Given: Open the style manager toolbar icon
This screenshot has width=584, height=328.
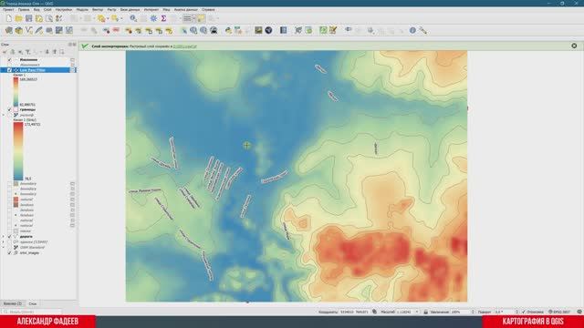Looking at the screenshot, I should 58,18.
